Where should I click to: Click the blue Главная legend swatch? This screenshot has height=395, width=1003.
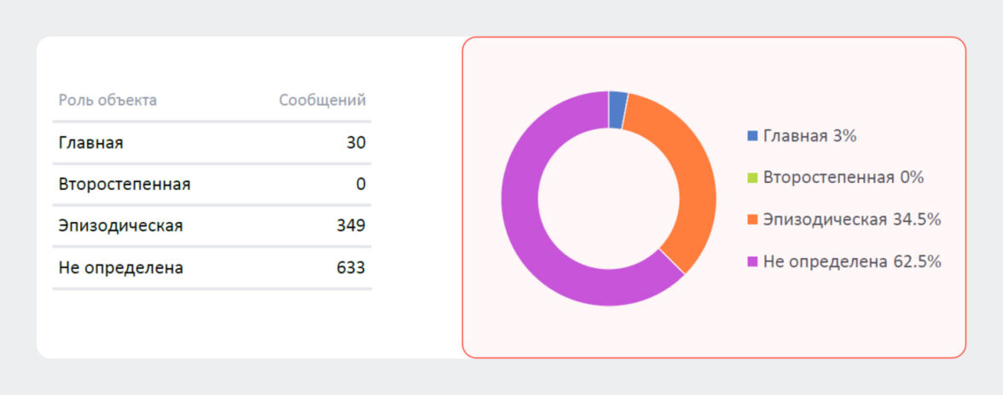(x=751, y=136)
